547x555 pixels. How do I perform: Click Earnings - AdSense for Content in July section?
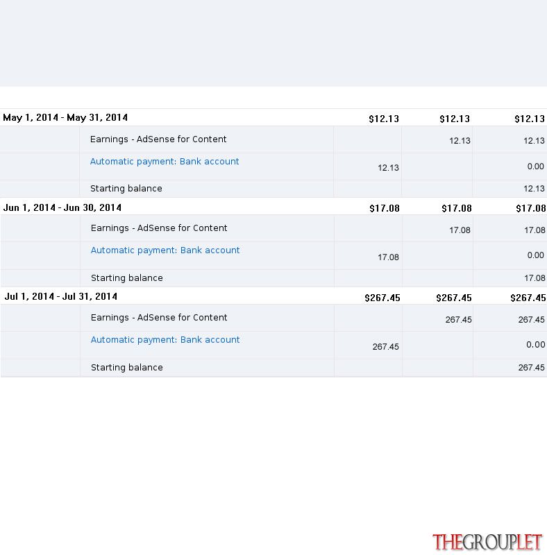[x=159, y=318]
